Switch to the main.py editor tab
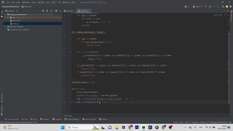 (x=69, y=11)
